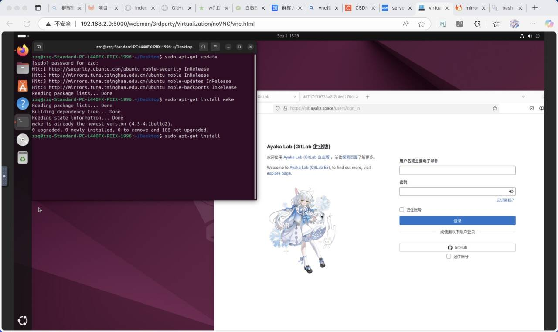
Task: Click the Firefox tracking protection shield icon
Action: pyautogui.click(x=277, y=108)
